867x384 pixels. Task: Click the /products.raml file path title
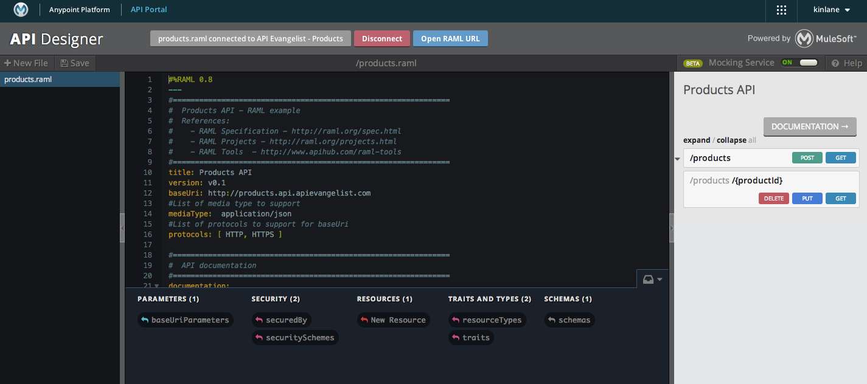[386, 63]
